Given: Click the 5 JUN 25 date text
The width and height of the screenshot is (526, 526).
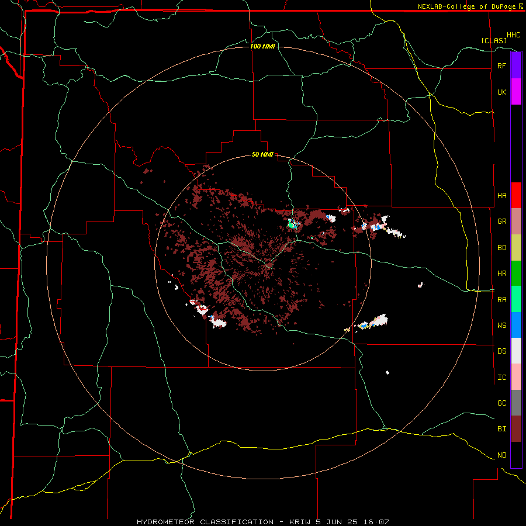Looking at the screenshot, I should (338, 522).
